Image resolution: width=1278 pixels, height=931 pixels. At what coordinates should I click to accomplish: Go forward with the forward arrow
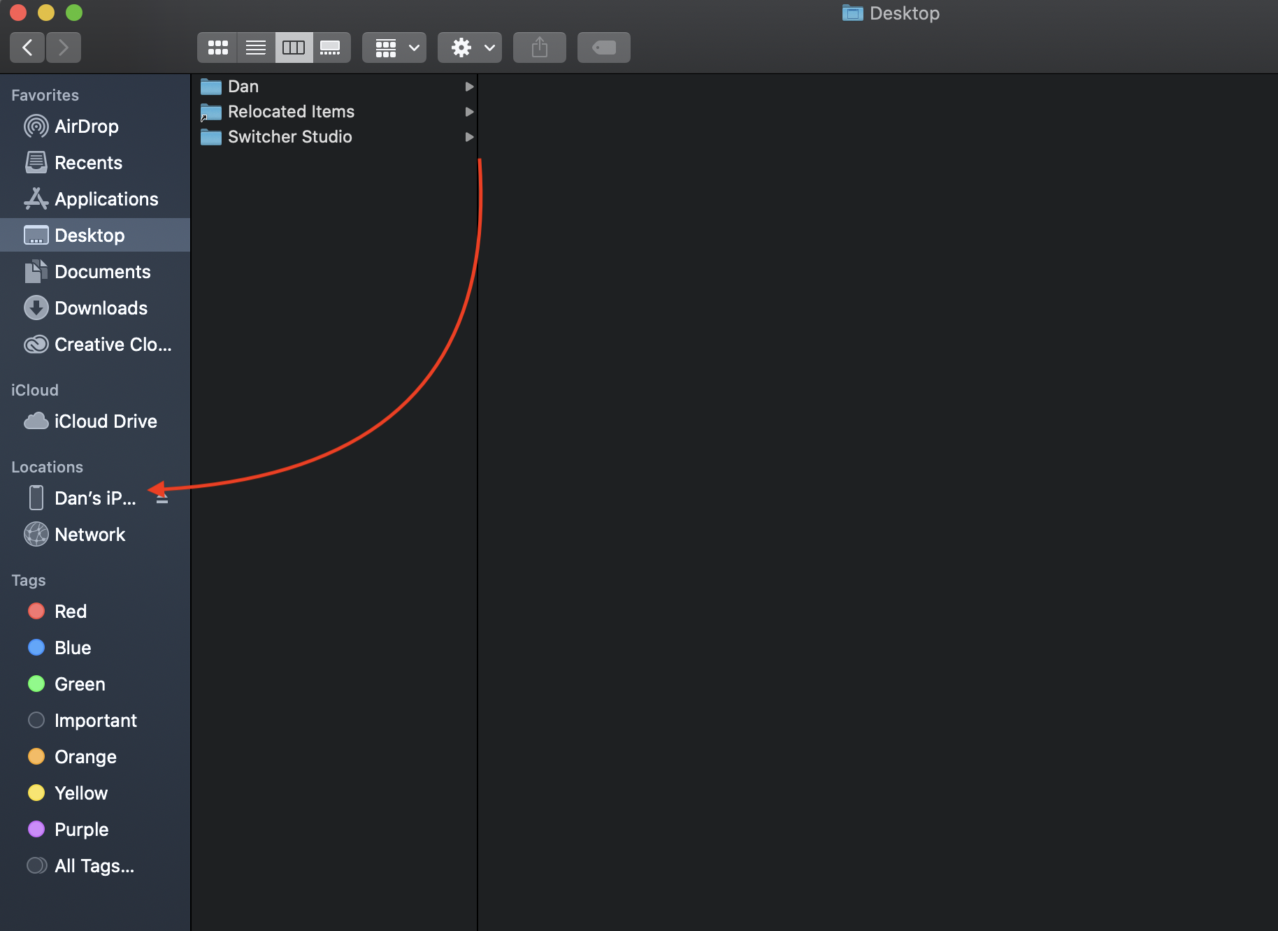(64, 48)
